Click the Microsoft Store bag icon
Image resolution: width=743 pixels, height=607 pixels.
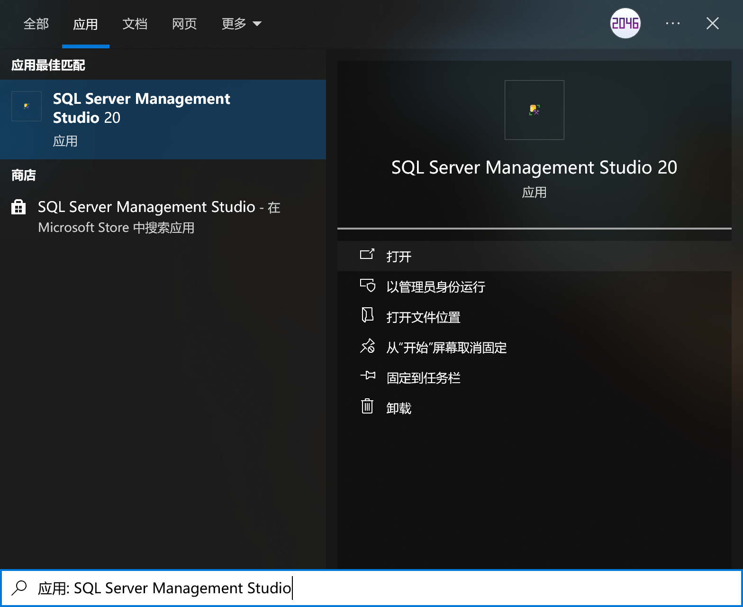[x=18, y=207]
